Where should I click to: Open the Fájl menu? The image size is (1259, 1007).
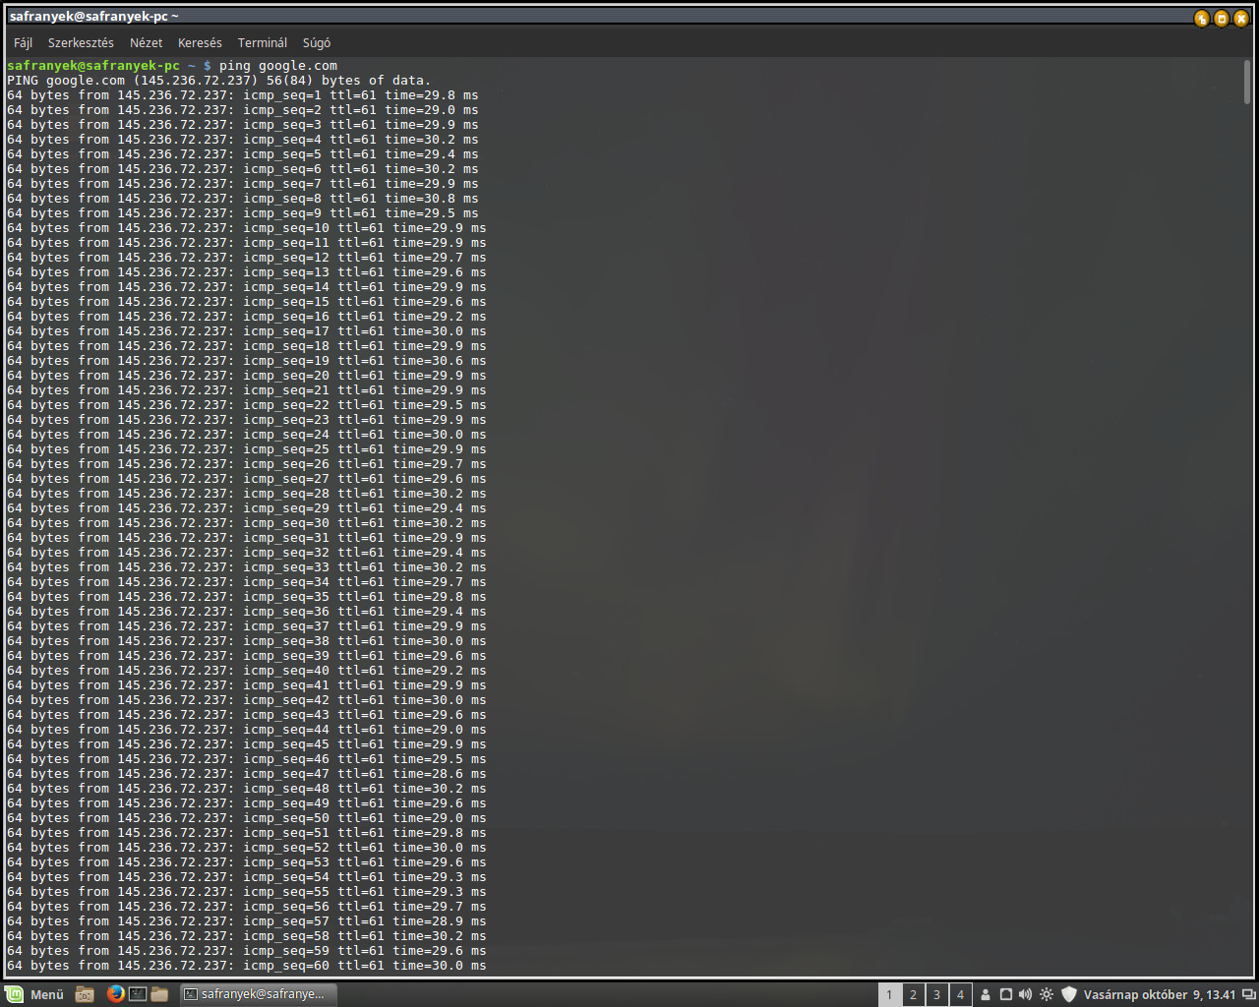coord(23,43)
